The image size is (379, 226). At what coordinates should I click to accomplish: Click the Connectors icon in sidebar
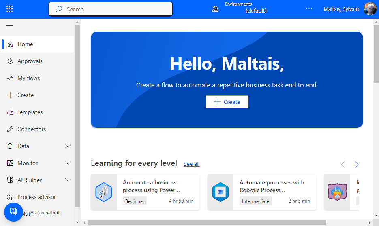[x=10, y=129]
